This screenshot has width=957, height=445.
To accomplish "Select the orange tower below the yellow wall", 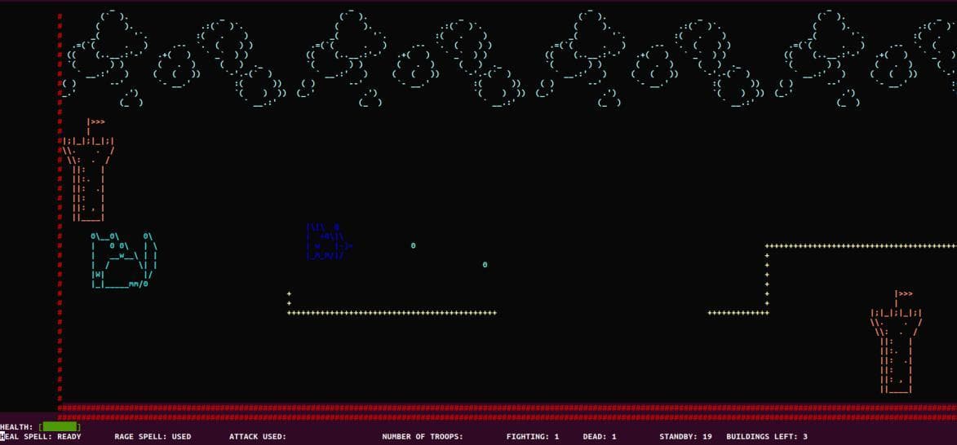I will 897,341.
